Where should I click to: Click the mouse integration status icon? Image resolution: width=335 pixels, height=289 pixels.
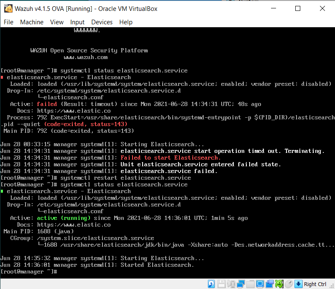289,284
